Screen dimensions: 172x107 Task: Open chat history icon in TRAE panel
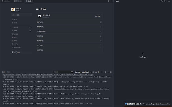[x=164, y=1]
